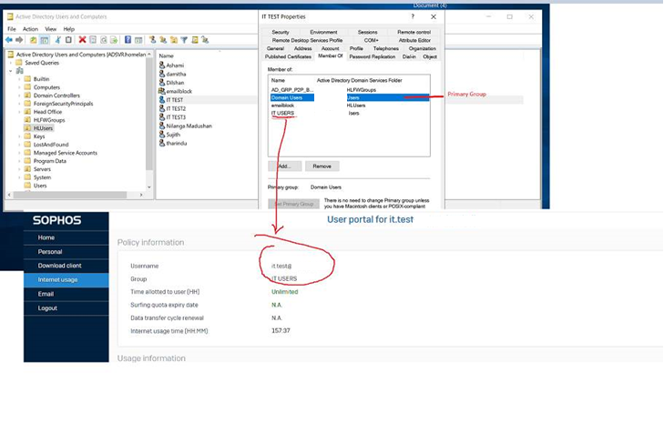Open the Attribute Editor tab
This screenshot has width=664, height=423.
coord(414,40)
